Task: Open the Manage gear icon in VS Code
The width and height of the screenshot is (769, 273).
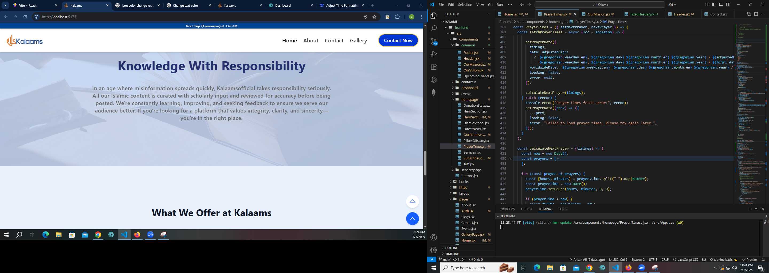Action: pos(433,250)
